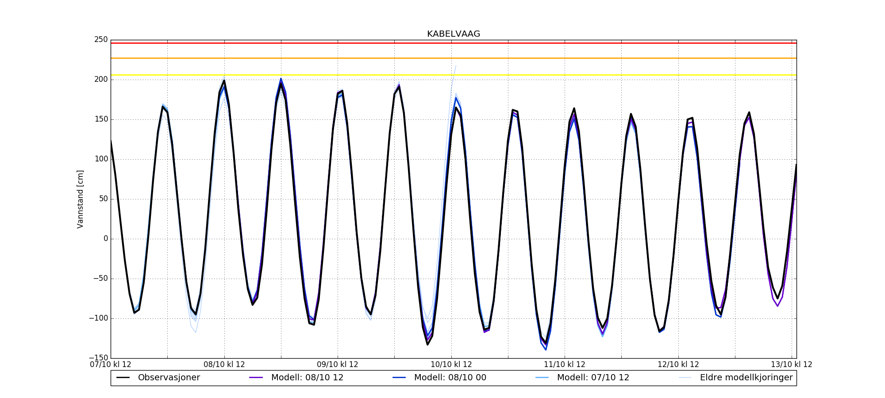Click the light blue legend swatch for Modell 07/10 12
Image resolution: width=885 pixels, height=398 pixels.
[x=542, y=378]
